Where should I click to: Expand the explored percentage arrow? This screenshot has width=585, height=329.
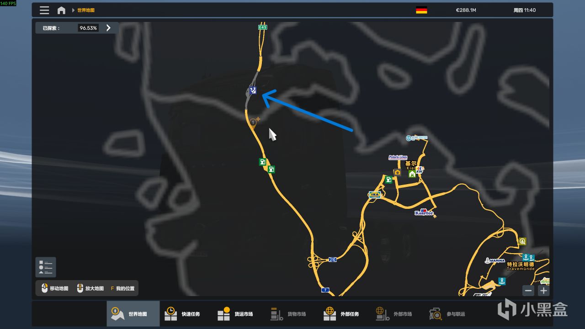[108, 28]
